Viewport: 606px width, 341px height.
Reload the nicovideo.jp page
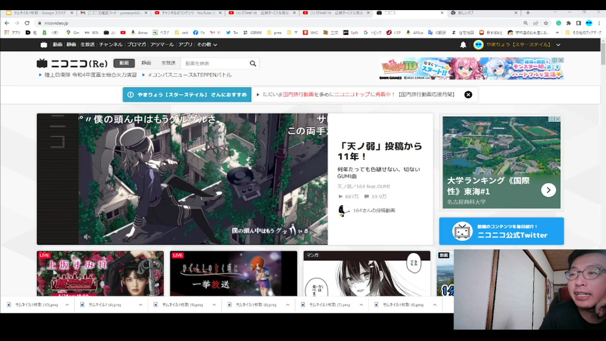point(27,23)
